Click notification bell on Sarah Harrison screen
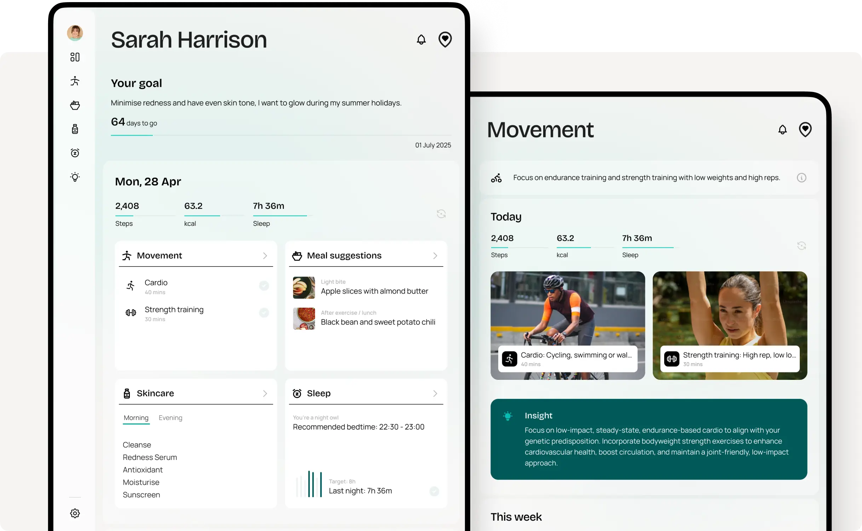Image resolution: width=862 pixels, height=531 pixels. [421, 39]
